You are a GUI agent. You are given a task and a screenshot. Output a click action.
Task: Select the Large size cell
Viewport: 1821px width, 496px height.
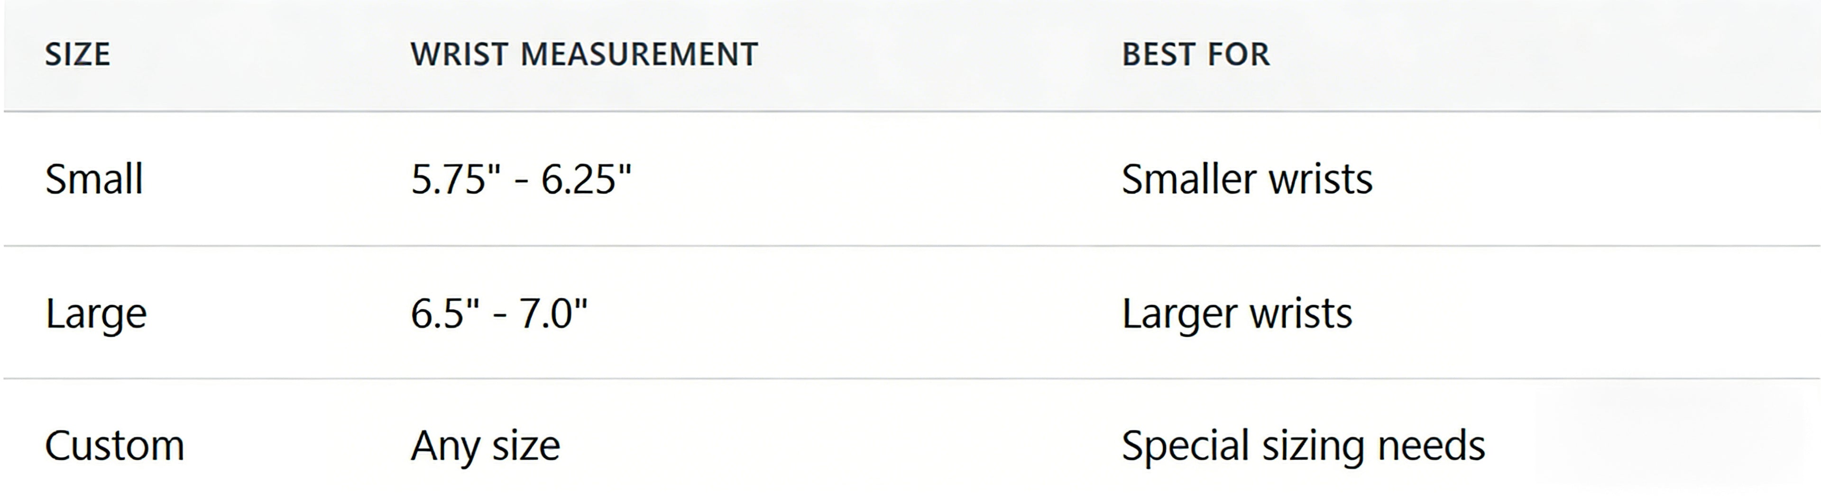96,313
